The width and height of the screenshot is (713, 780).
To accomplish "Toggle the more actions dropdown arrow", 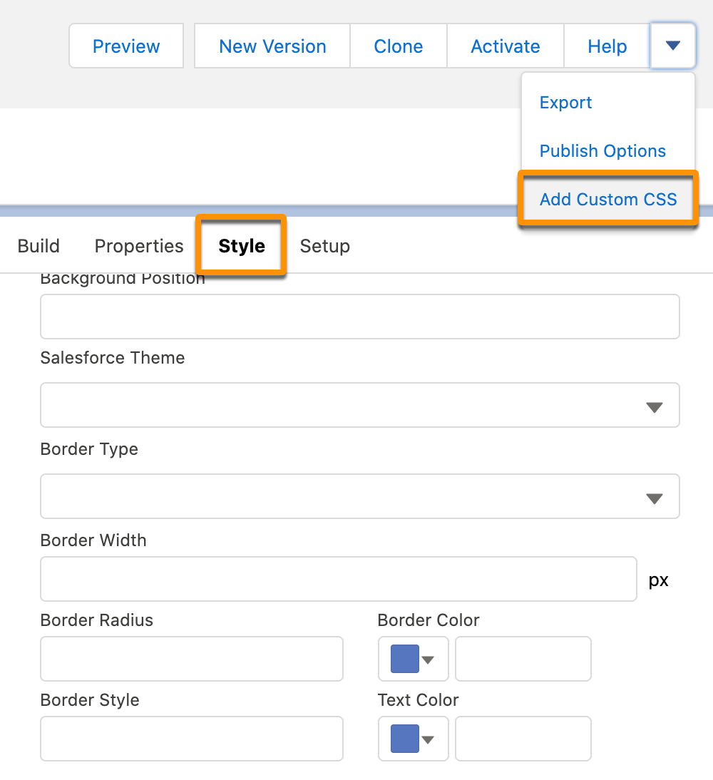I will point(672,46).
